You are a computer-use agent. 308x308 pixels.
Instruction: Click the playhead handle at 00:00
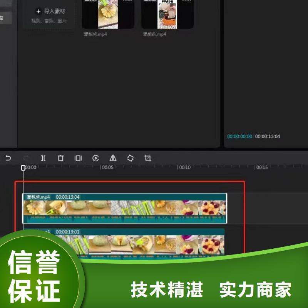pyautogui.click(x=23, y=168)
